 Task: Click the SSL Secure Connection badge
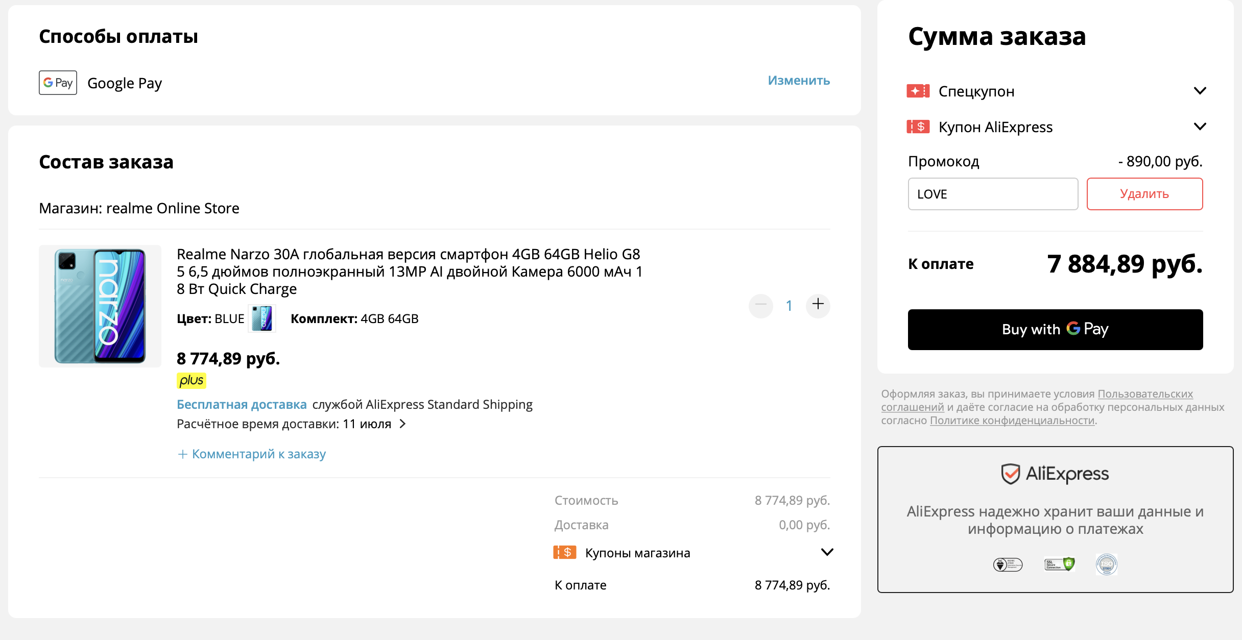(1059, 564)
